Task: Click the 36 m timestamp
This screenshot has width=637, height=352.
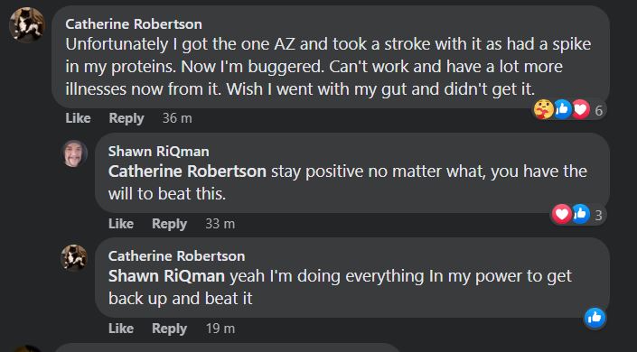Action: [177, 118]
